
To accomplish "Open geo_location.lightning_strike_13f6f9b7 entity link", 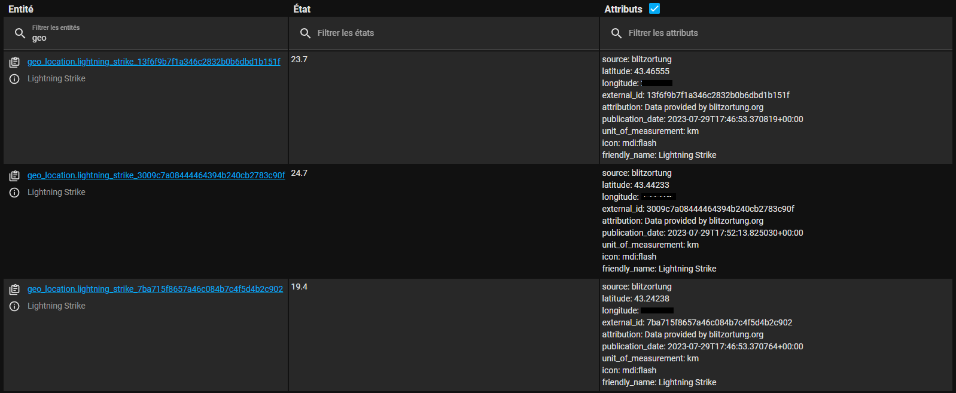I will [154, 62].
